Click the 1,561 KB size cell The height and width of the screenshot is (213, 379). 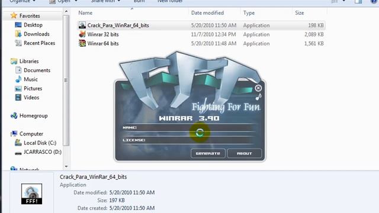pyautogui.click(x=314, y=43)
